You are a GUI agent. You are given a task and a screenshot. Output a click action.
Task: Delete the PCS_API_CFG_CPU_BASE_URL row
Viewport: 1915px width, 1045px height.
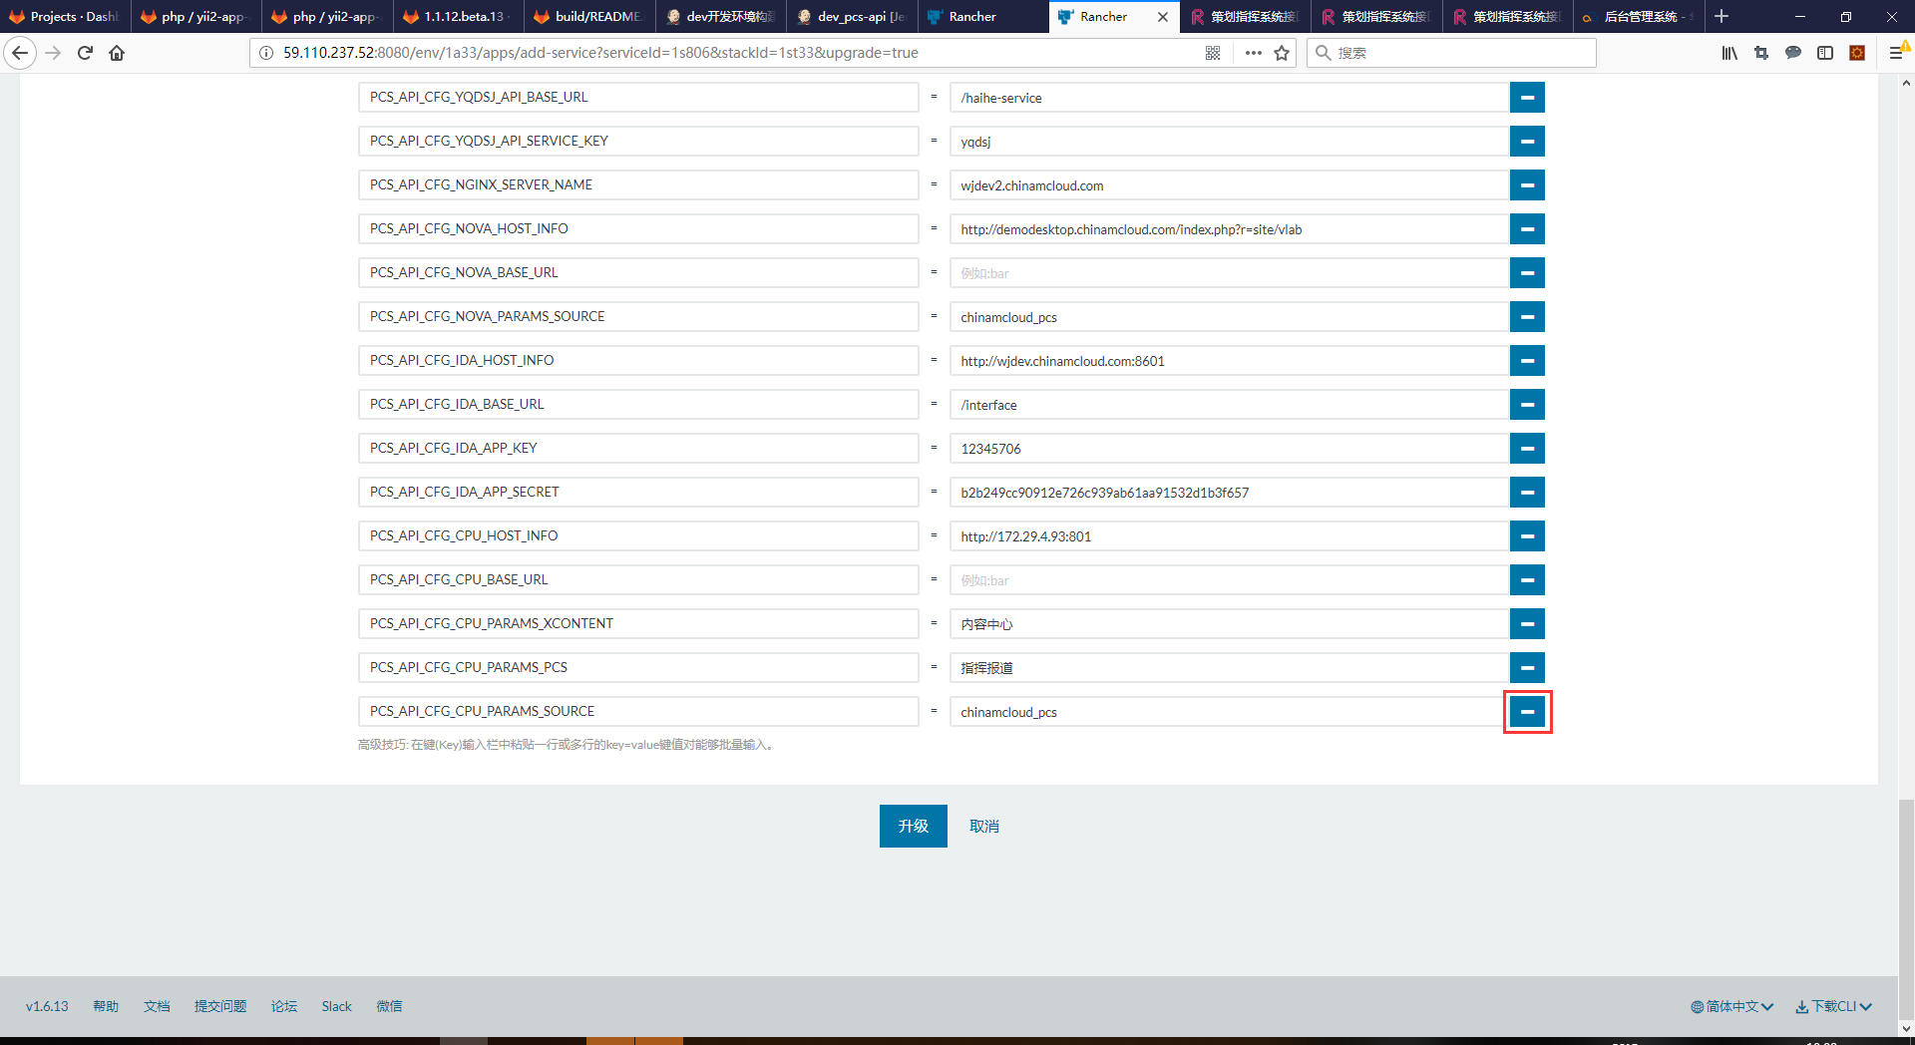[1527, 580]
